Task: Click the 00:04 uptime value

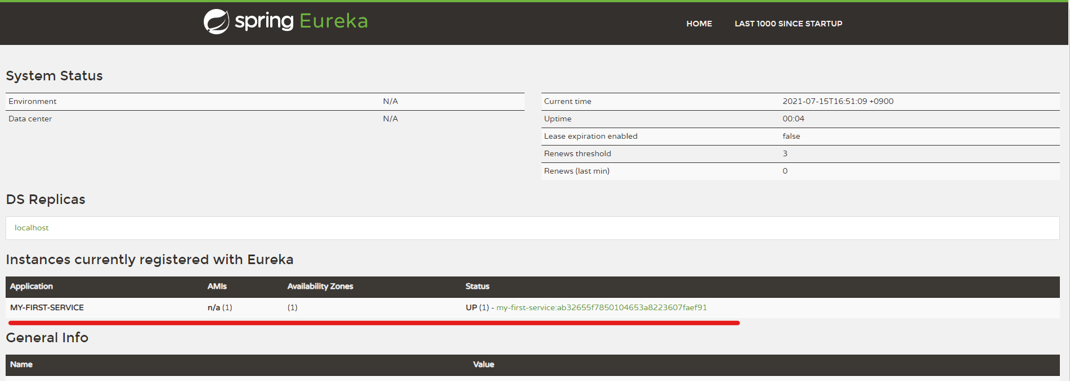Action: pyautogui.click(x=793, y=119)
